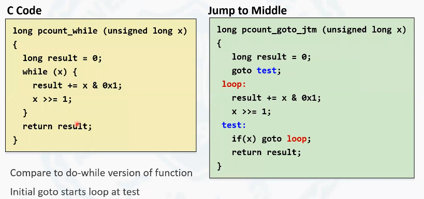Click the red "loop:" label
This screenshot has width=424, height=199.
pyautogui.click(x=234, y=84)
